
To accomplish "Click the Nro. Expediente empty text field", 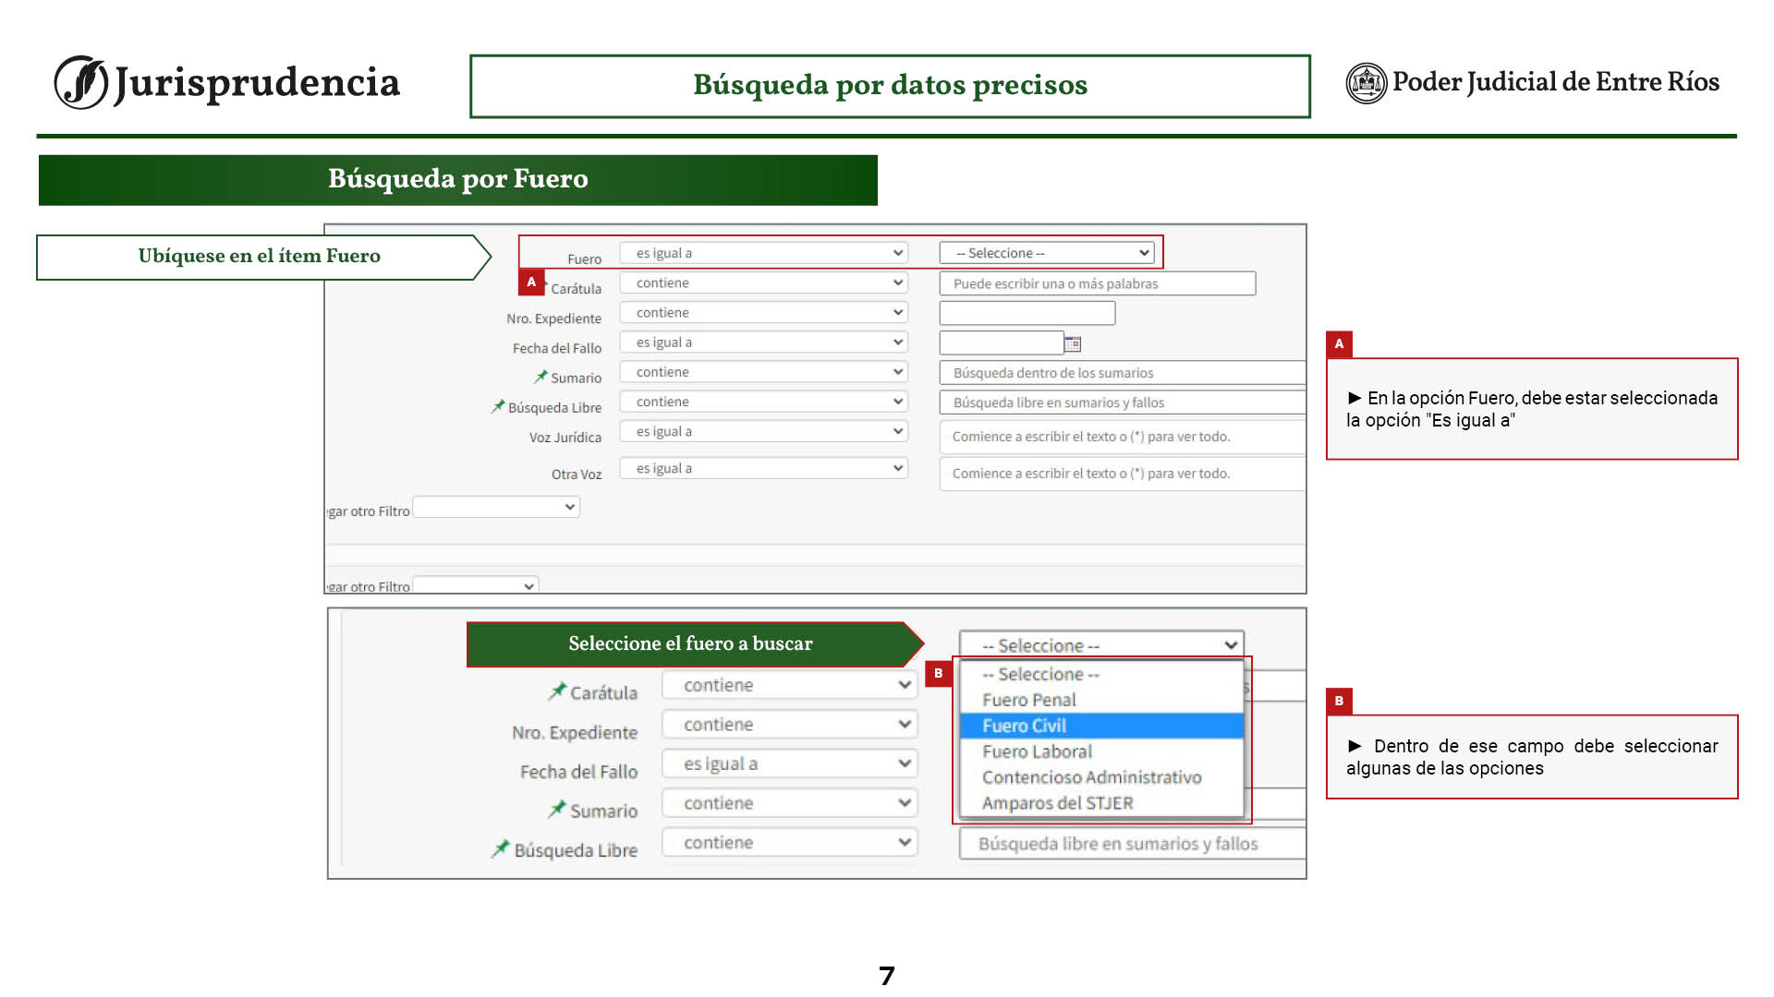I will 1027,313.
